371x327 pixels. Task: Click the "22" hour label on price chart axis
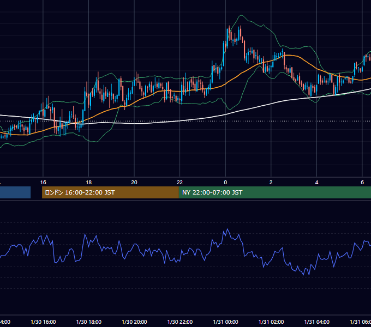[x=180, y=183]
